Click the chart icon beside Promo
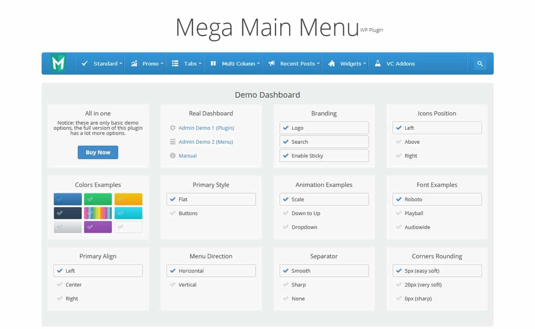The height and width of the screenshot is (329, 535). coord(134,64)
